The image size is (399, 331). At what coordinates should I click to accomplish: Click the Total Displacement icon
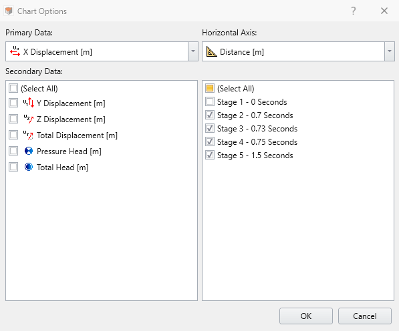coord(29,135)
